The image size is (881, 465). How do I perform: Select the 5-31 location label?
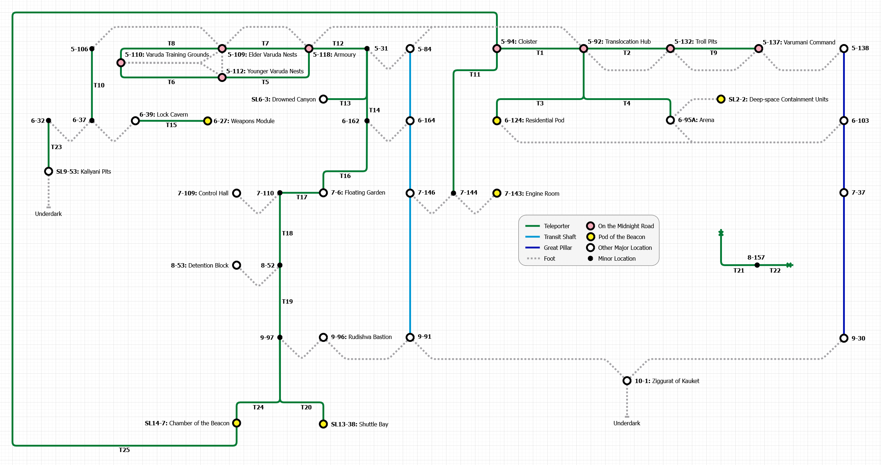coord(381,48)
